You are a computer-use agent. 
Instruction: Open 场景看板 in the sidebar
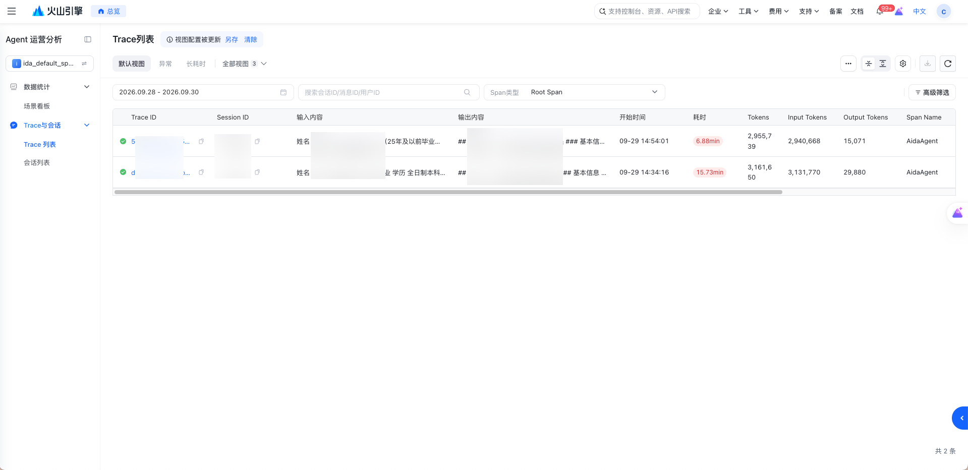(x=37, y=106)
